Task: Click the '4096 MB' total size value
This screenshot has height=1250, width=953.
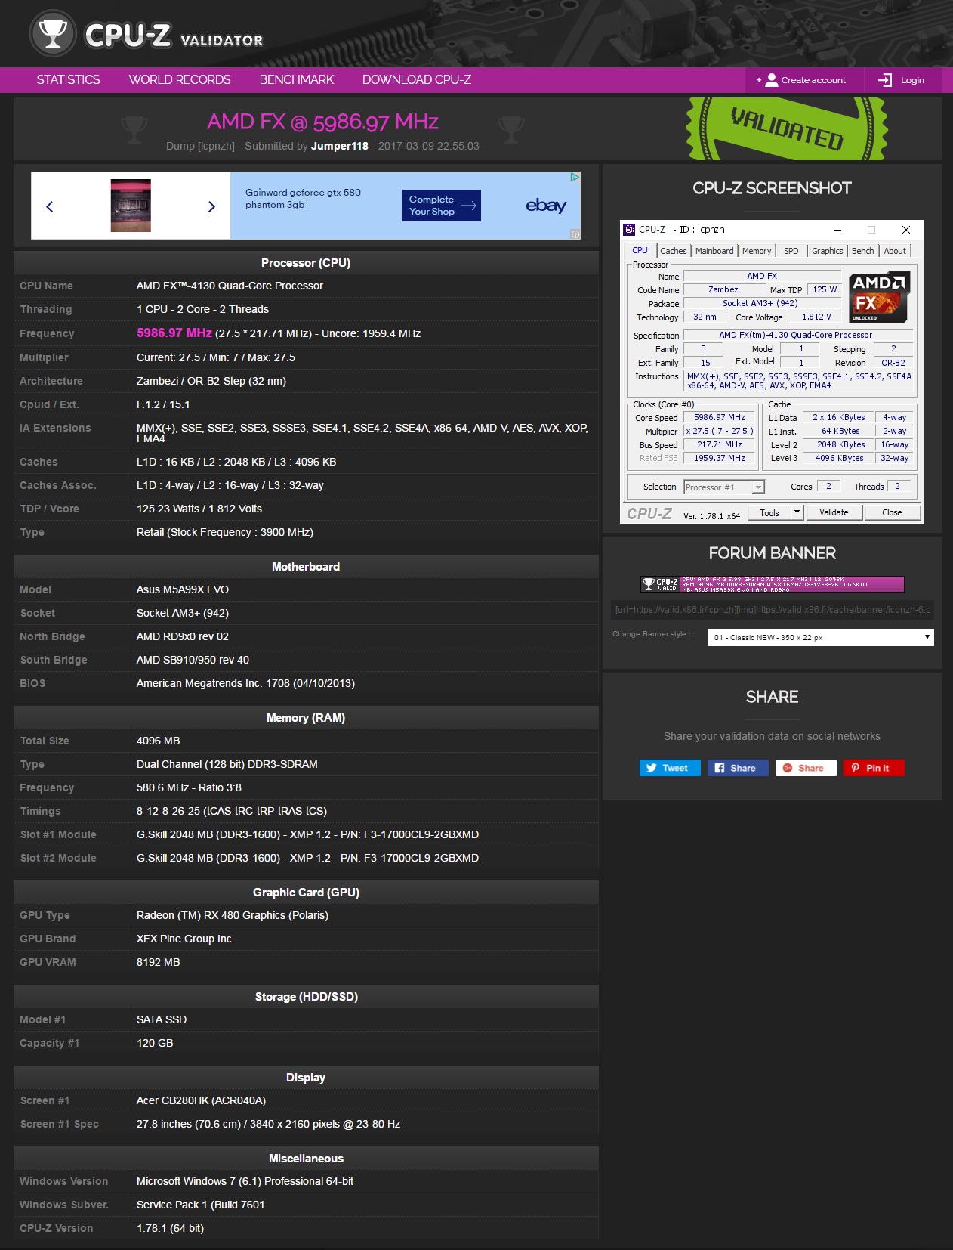Action: pos(158,741)
